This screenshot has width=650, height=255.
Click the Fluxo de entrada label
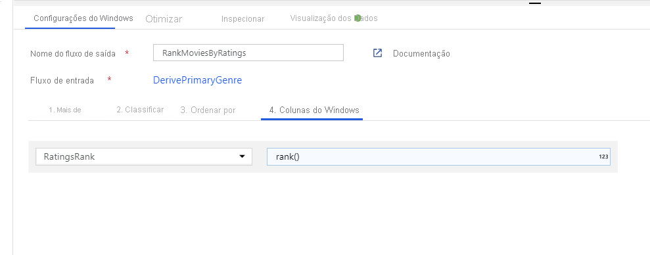(x=62, y=80)
